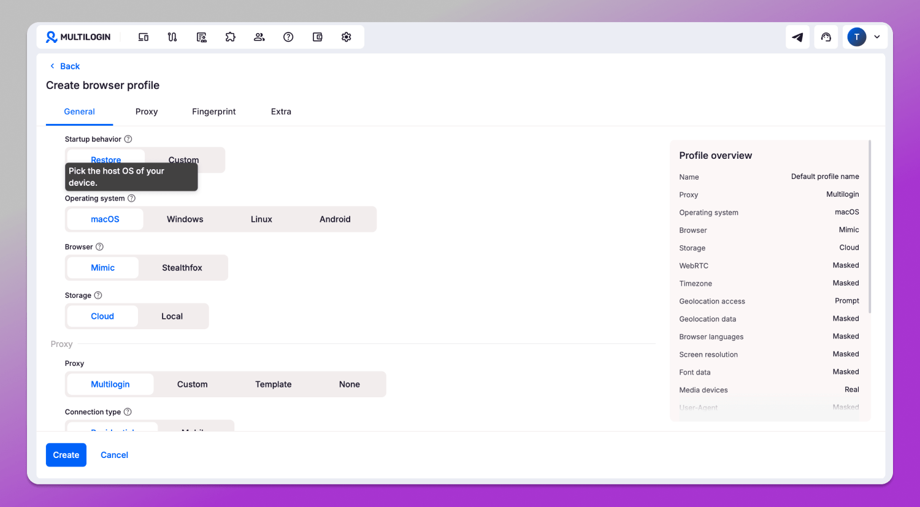Viewport: 920px width, 507px height.
Task: Select the Stealthfox browser option
Action: [x=182, y=267]
